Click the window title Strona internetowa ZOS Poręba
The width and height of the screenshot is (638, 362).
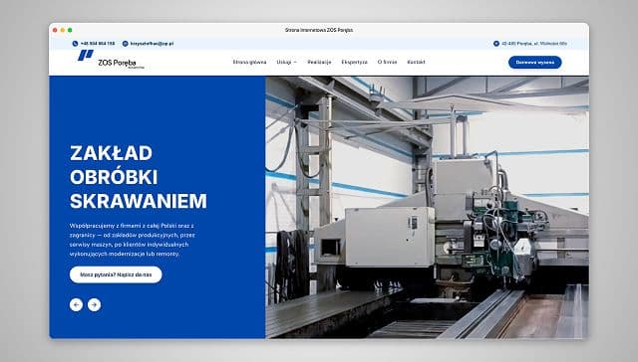point(319,30)
